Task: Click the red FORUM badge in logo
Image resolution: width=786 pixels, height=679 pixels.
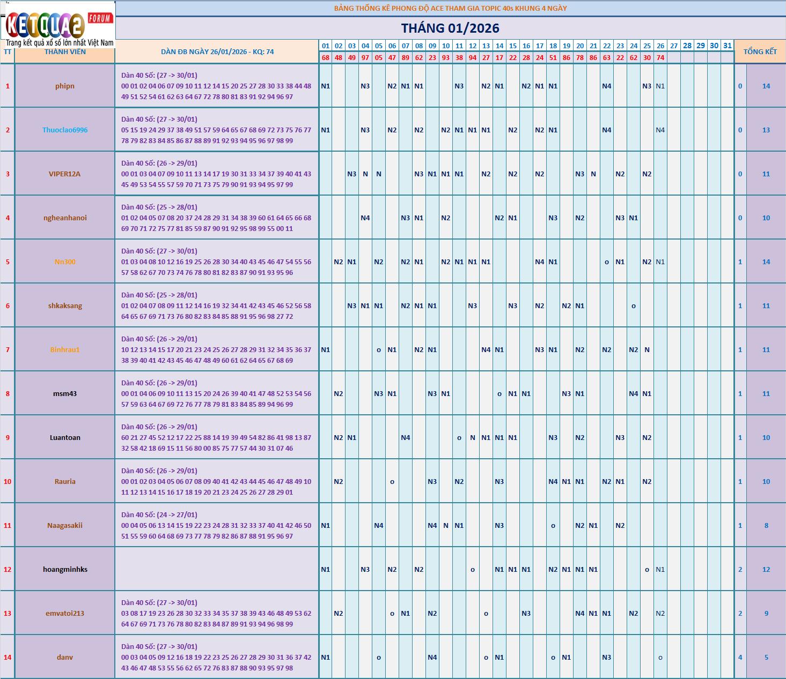Action: click(100, 18)
